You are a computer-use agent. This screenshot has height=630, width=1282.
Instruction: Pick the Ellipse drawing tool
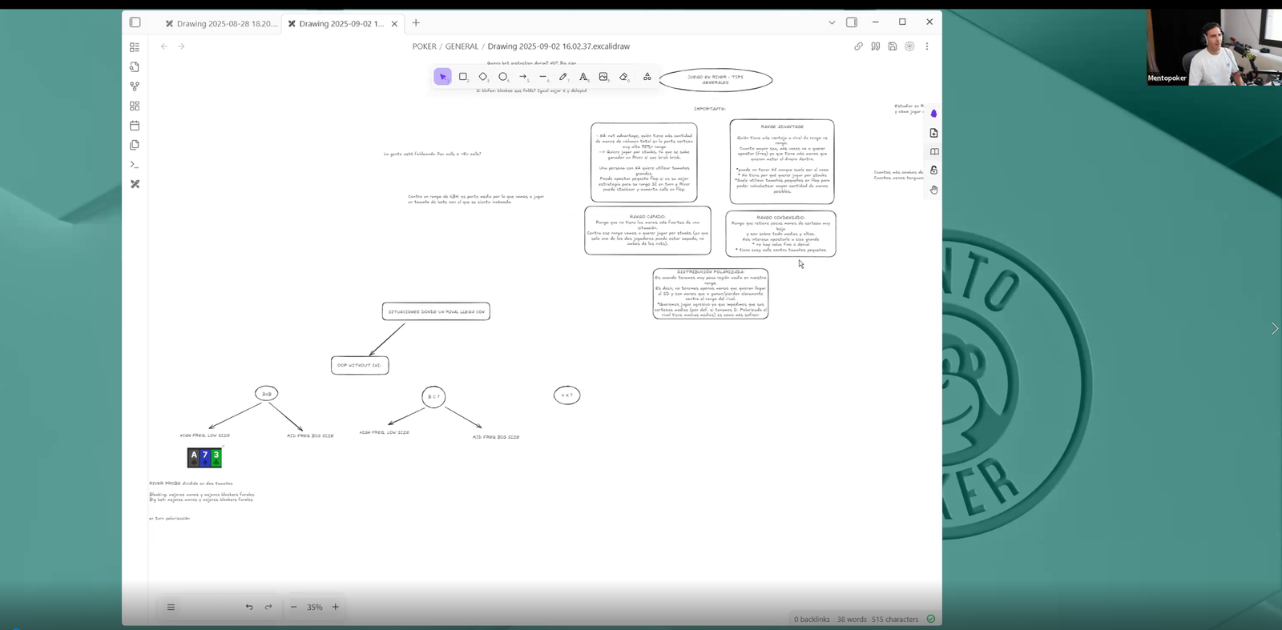(x=503, y=77)
